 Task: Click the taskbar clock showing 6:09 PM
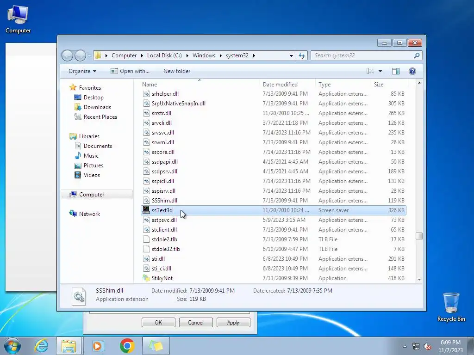[x=450, y=346]
